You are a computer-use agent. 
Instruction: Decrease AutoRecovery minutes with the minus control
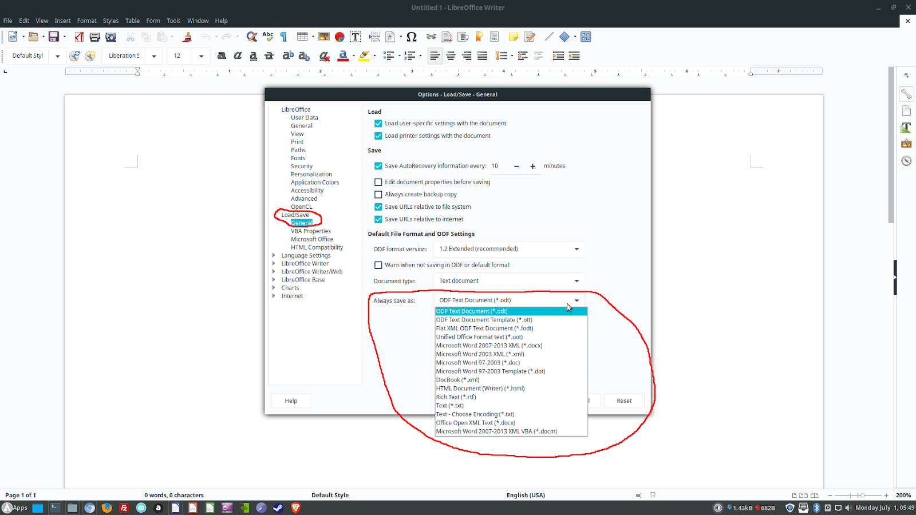click(515, 166)
